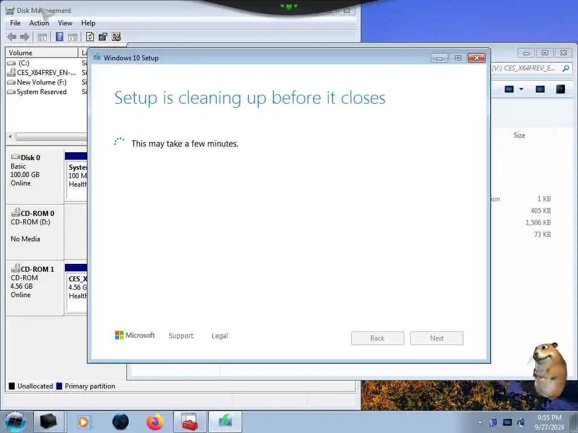This screenshot has height=433, width=578.
Task: Select the 1 KB file size entry
Action: click(x=544, y=199)
